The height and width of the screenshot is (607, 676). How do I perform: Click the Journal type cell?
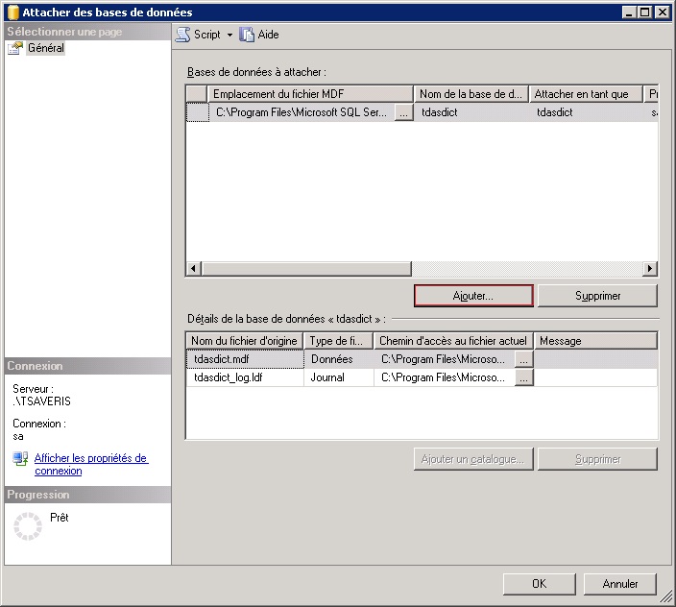click(339, 377)
